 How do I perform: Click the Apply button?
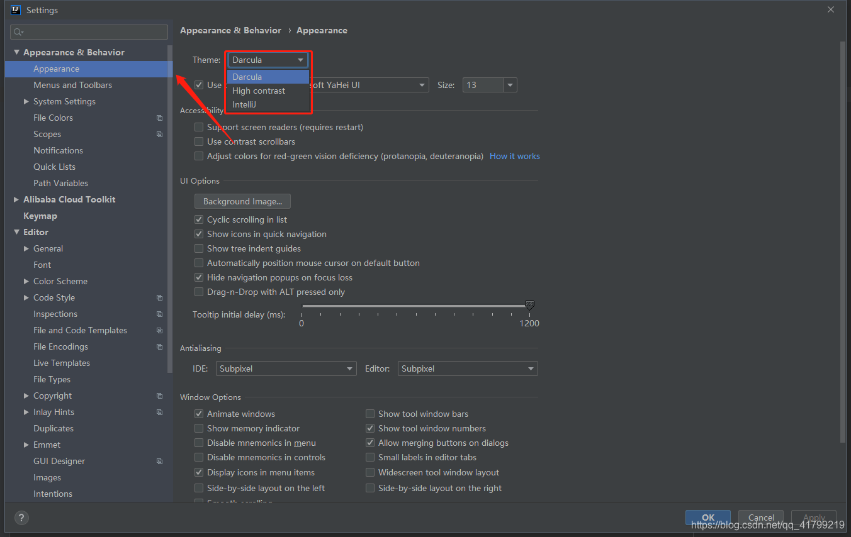point(814,518)
